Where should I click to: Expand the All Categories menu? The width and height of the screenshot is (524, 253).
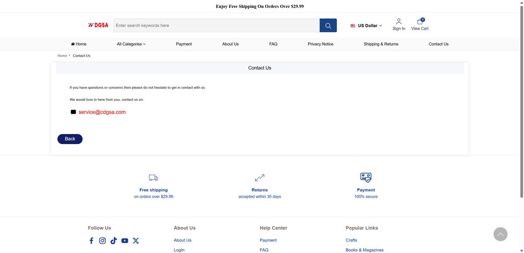(131, 44)
